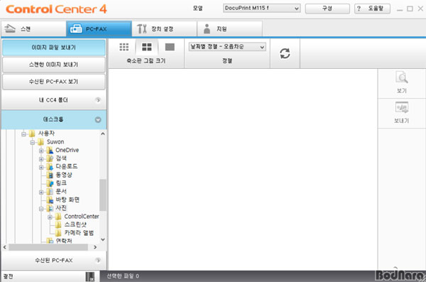The image size is (426, 282).
Task: Click the 바탕 화면 folder icon
Action: coord(50,200)
